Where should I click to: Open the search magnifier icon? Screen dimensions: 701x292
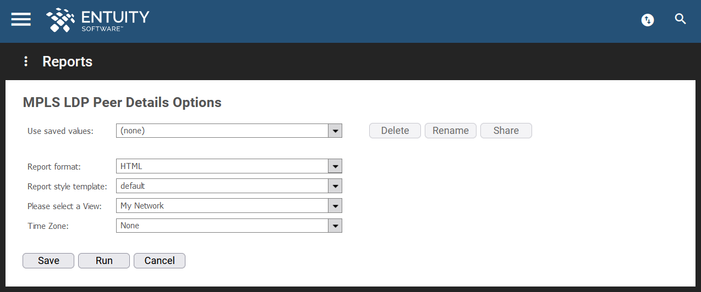point(681,20)
